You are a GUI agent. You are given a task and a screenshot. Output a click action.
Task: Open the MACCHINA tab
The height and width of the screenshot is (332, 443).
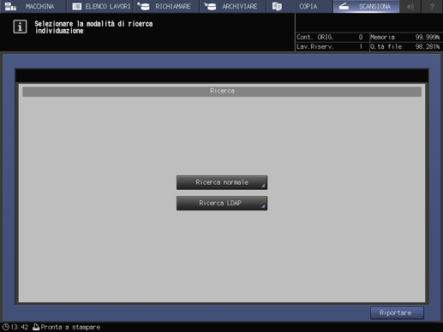click(33, 6)
